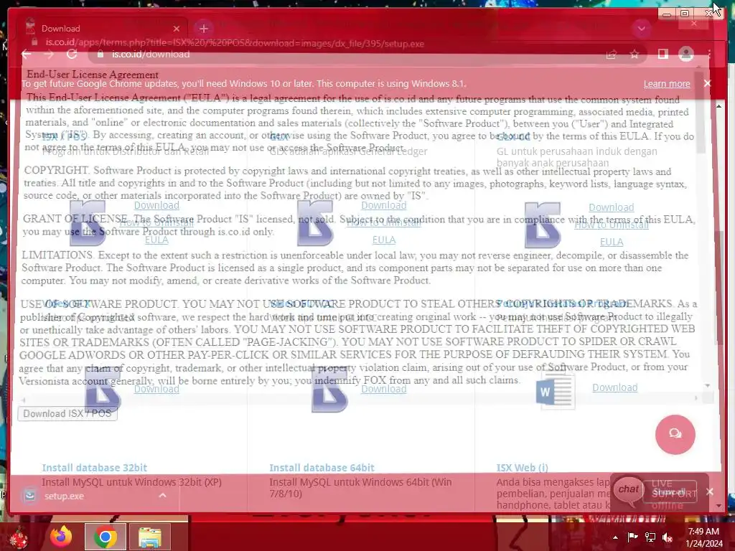Click the IS logo of ISX / POS

coord(88,223)
